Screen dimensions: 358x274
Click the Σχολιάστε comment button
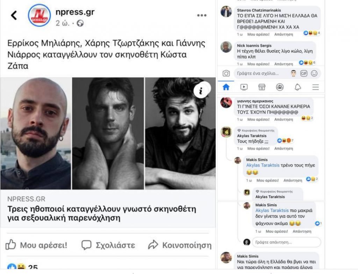(x=108, y=245)
